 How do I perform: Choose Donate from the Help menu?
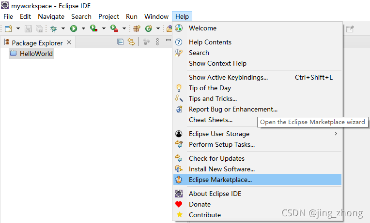click(257, 204)
